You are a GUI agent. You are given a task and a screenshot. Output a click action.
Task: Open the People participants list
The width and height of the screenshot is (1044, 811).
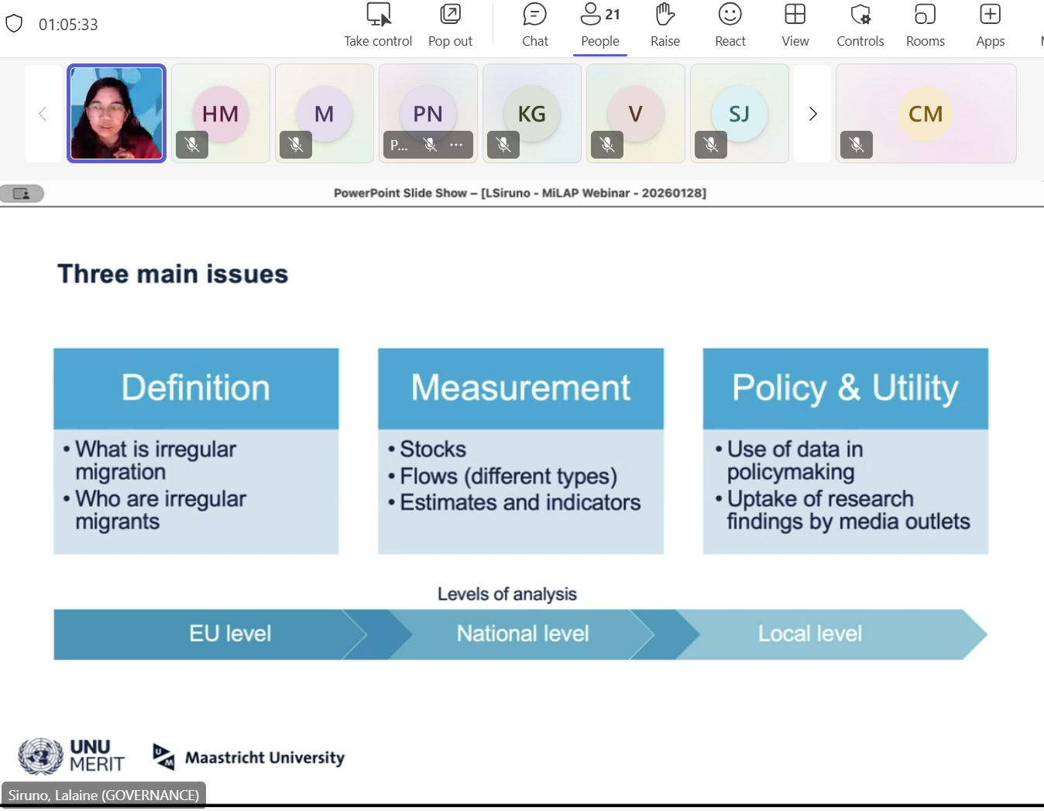[x=599, y=15]
